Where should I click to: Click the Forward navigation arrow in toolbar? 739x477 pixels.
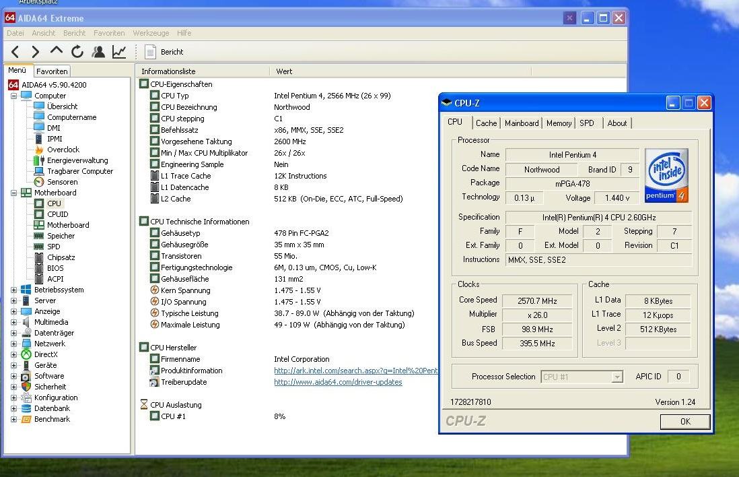click(x=35, y=52)
